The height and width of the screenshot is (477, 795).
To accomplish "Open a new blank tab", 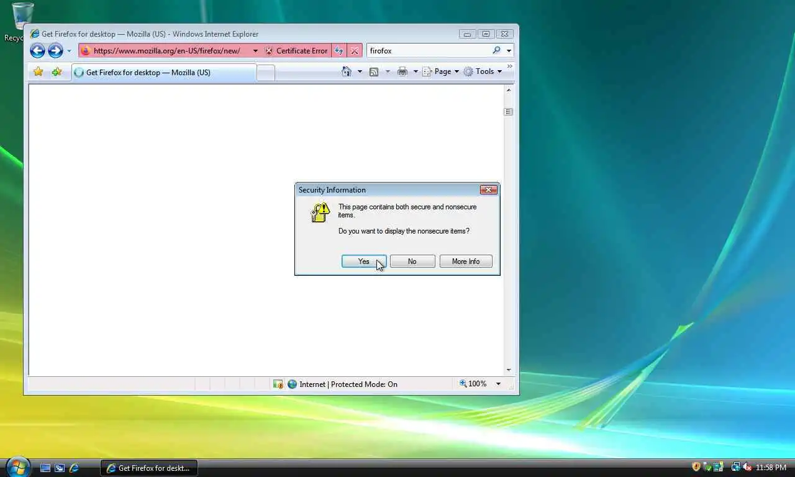I will [266, 73].
